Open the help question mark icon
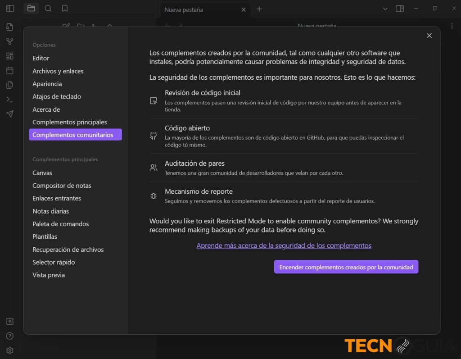 pos(10,336)
